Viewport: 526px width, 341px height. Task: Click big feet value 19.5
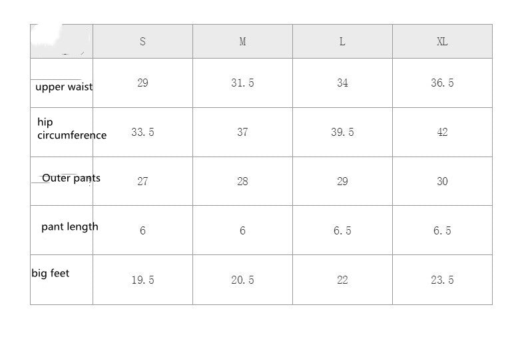click(x=142, y=280)
